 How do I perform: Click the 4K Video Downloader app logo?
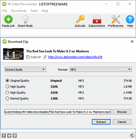point(4,4)
